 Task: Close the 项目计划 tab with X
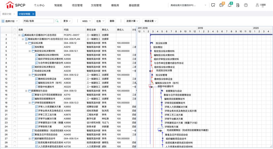[14, 14]
